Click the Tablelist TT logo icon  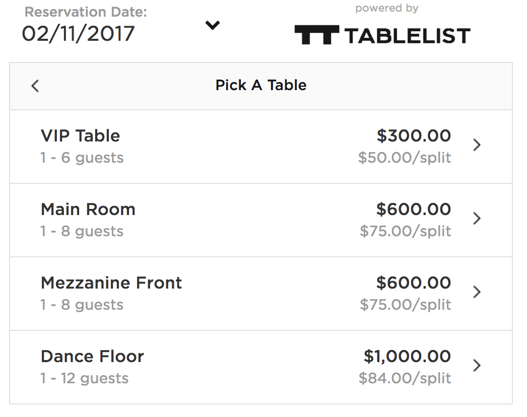click(316, 35)
